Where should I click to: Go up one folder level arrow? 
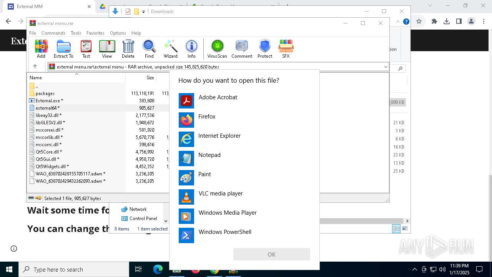35,67
